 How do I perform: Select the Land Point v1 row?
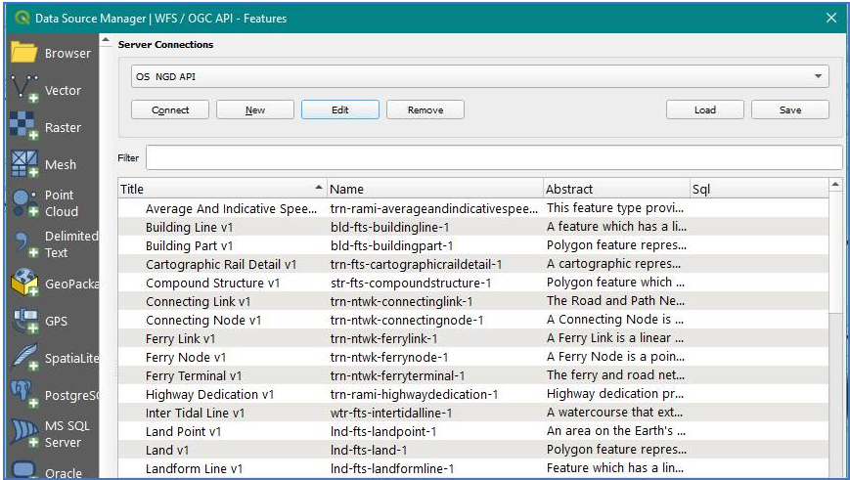pos(473,431)
